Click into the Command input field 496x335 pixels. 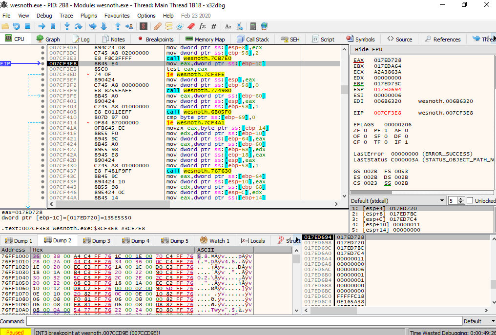[x=243, y=321]
